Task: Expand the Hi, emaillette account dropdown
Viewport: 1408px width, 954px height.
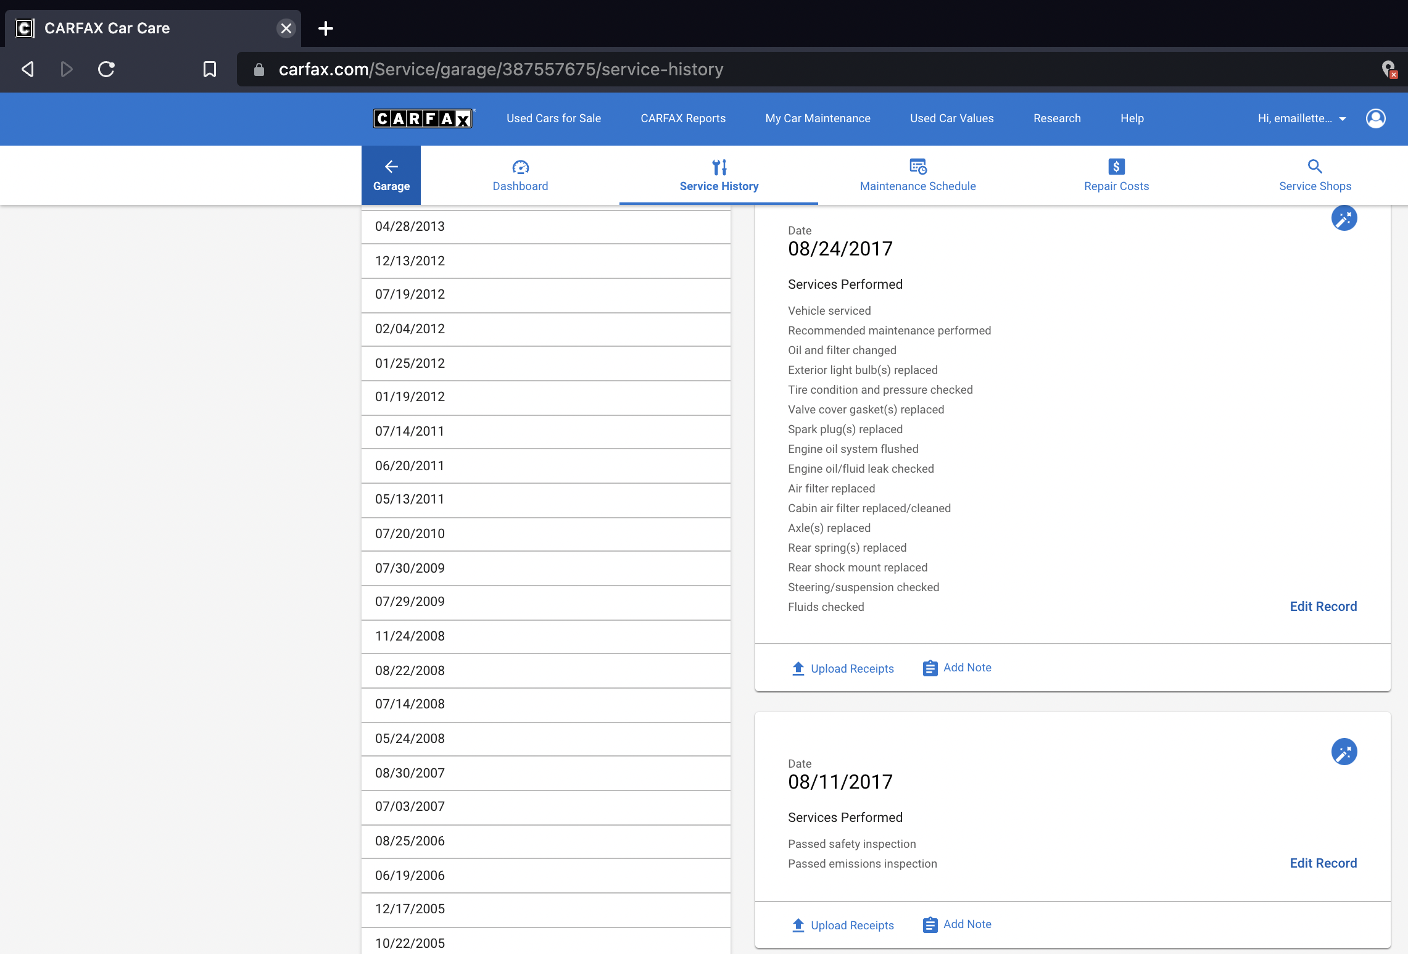Action: [1302, 118]
